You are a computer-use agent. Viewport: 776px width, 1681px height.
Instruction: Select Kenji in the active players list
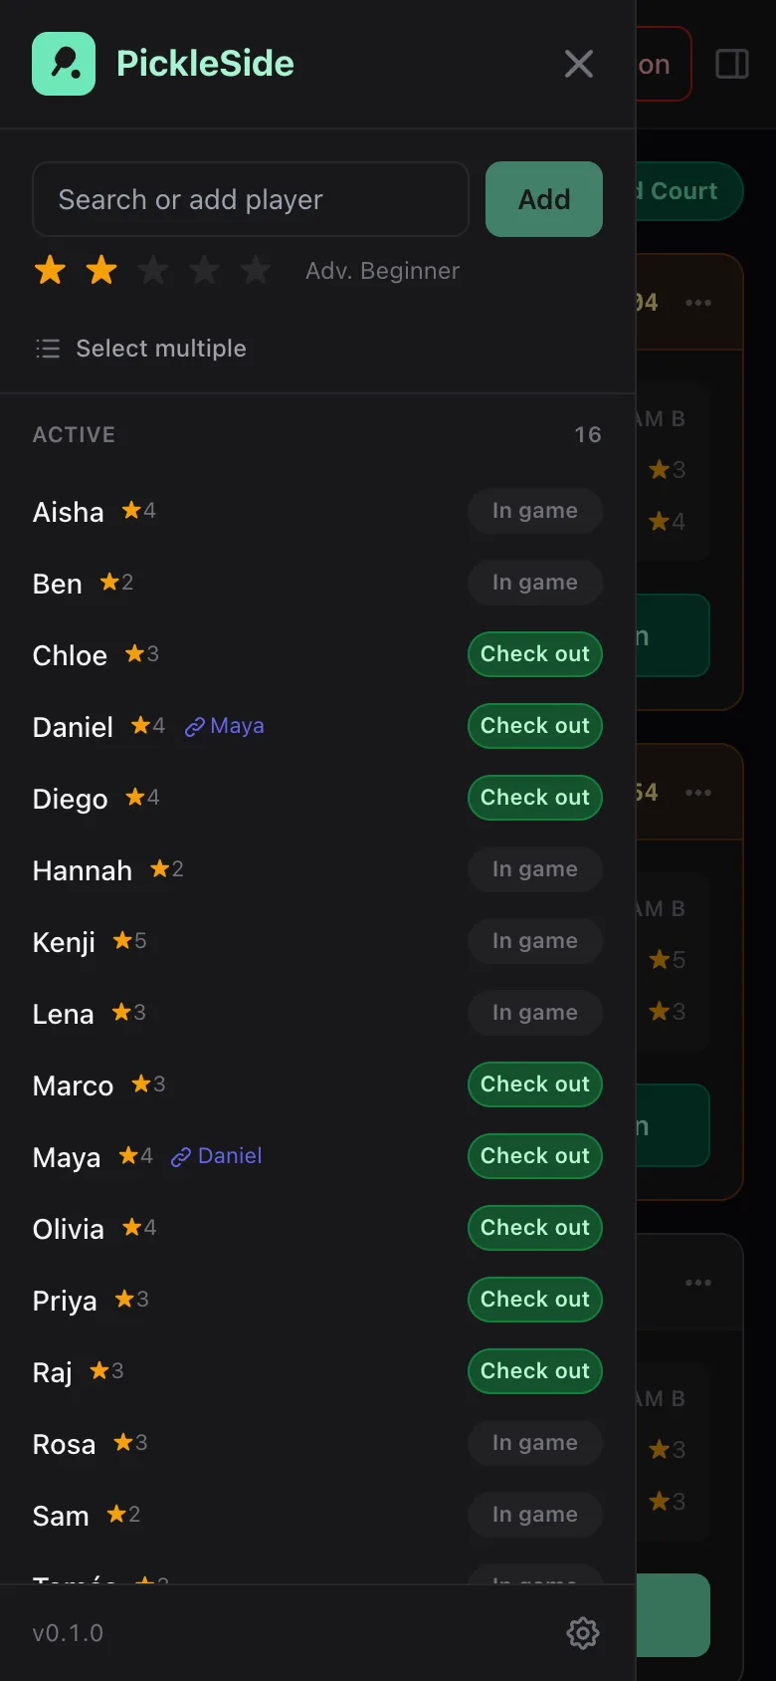(64, 942)
